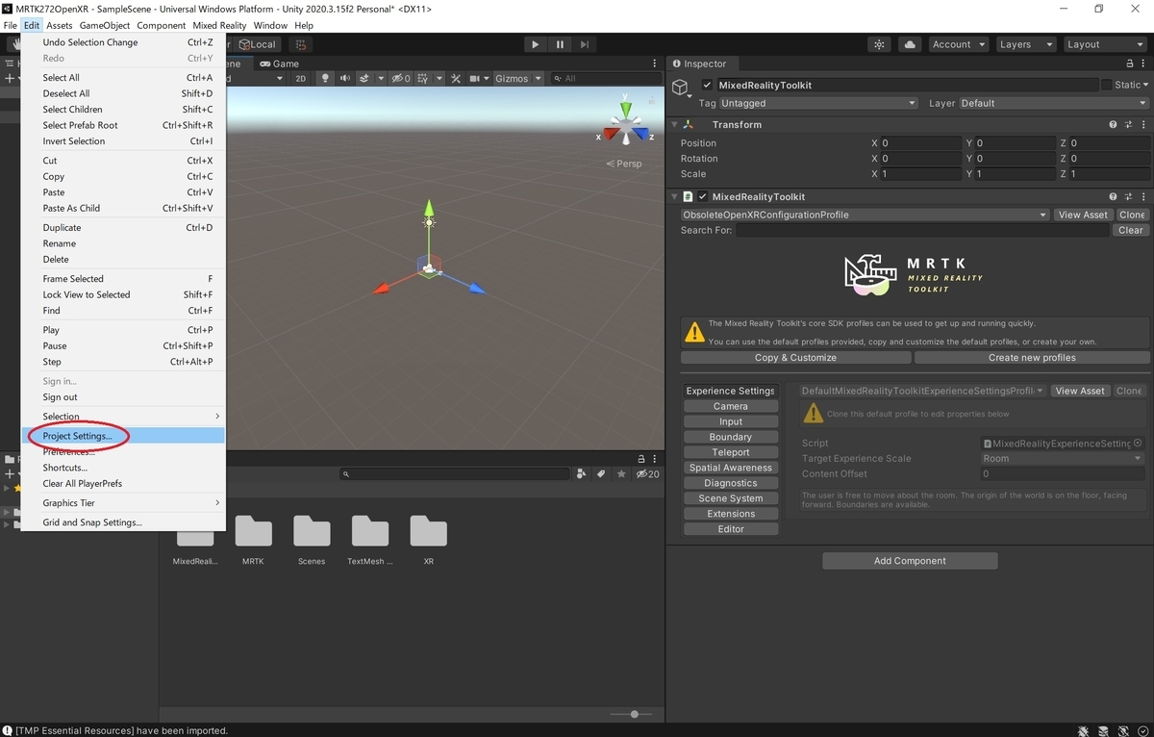Toggle the Scene view grid icon
Viewport: 1154px width, 737px height.
423,79
